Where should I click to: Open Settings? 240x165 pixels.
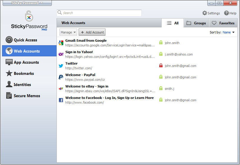211,13
